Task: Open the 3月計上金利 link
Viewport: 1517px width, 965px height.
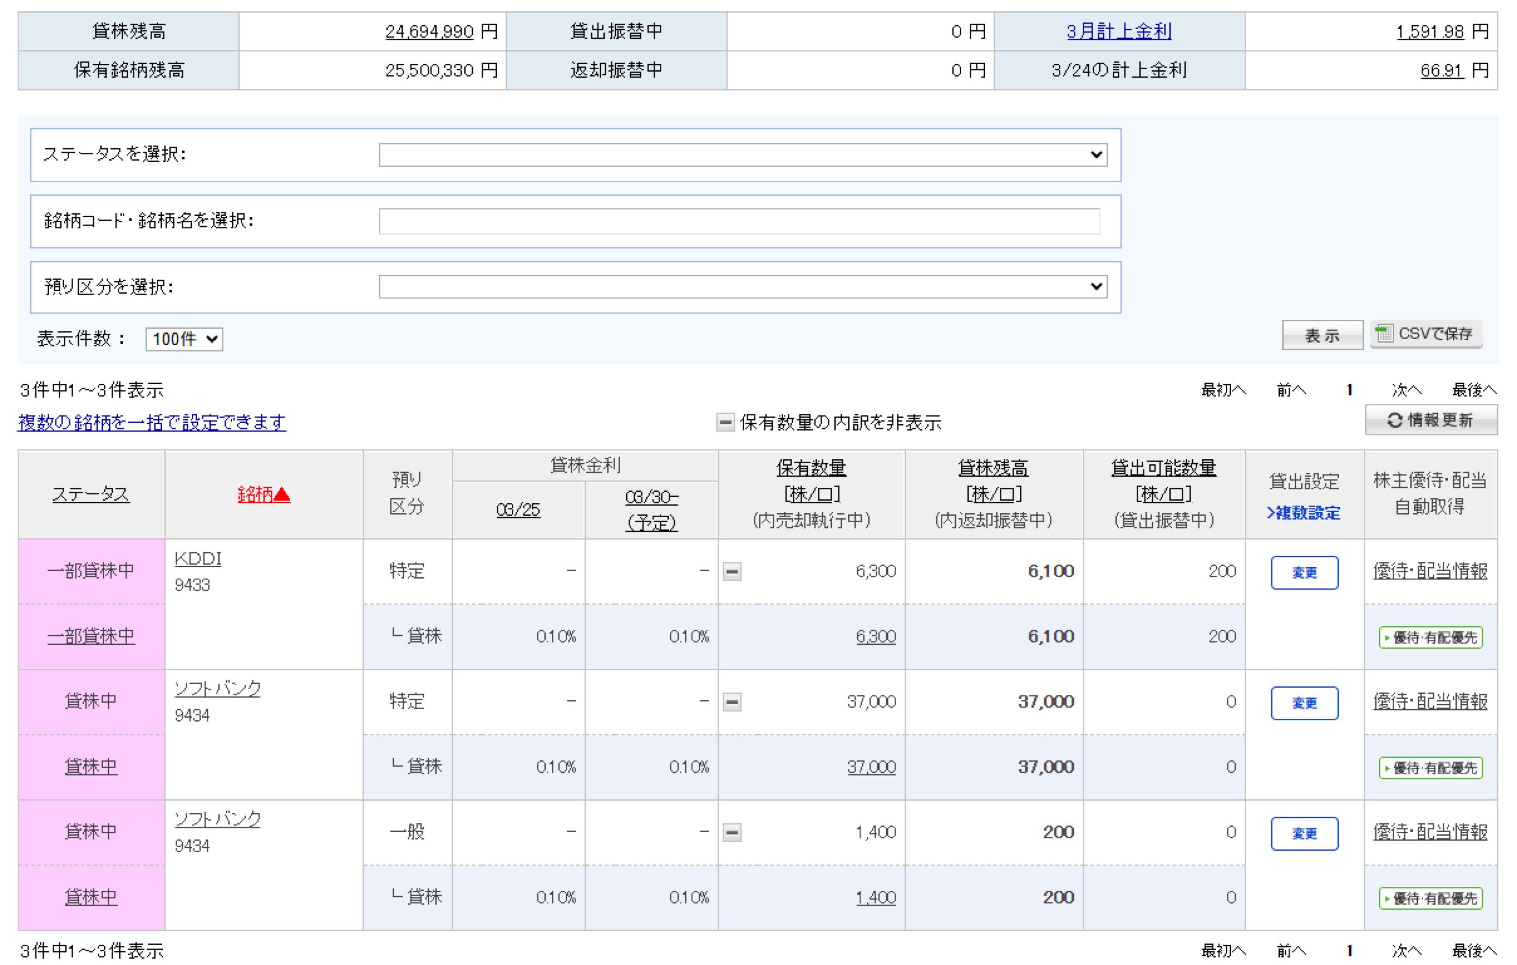Action: [1119, 32]
